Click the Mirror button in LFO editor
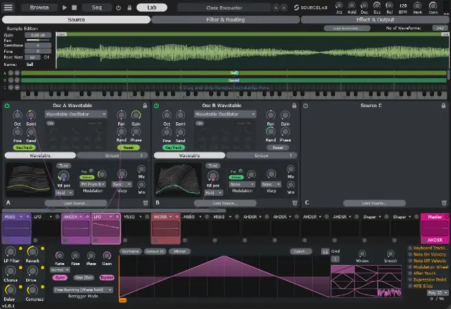The image size is (451, 309). (x=181, y=252)
